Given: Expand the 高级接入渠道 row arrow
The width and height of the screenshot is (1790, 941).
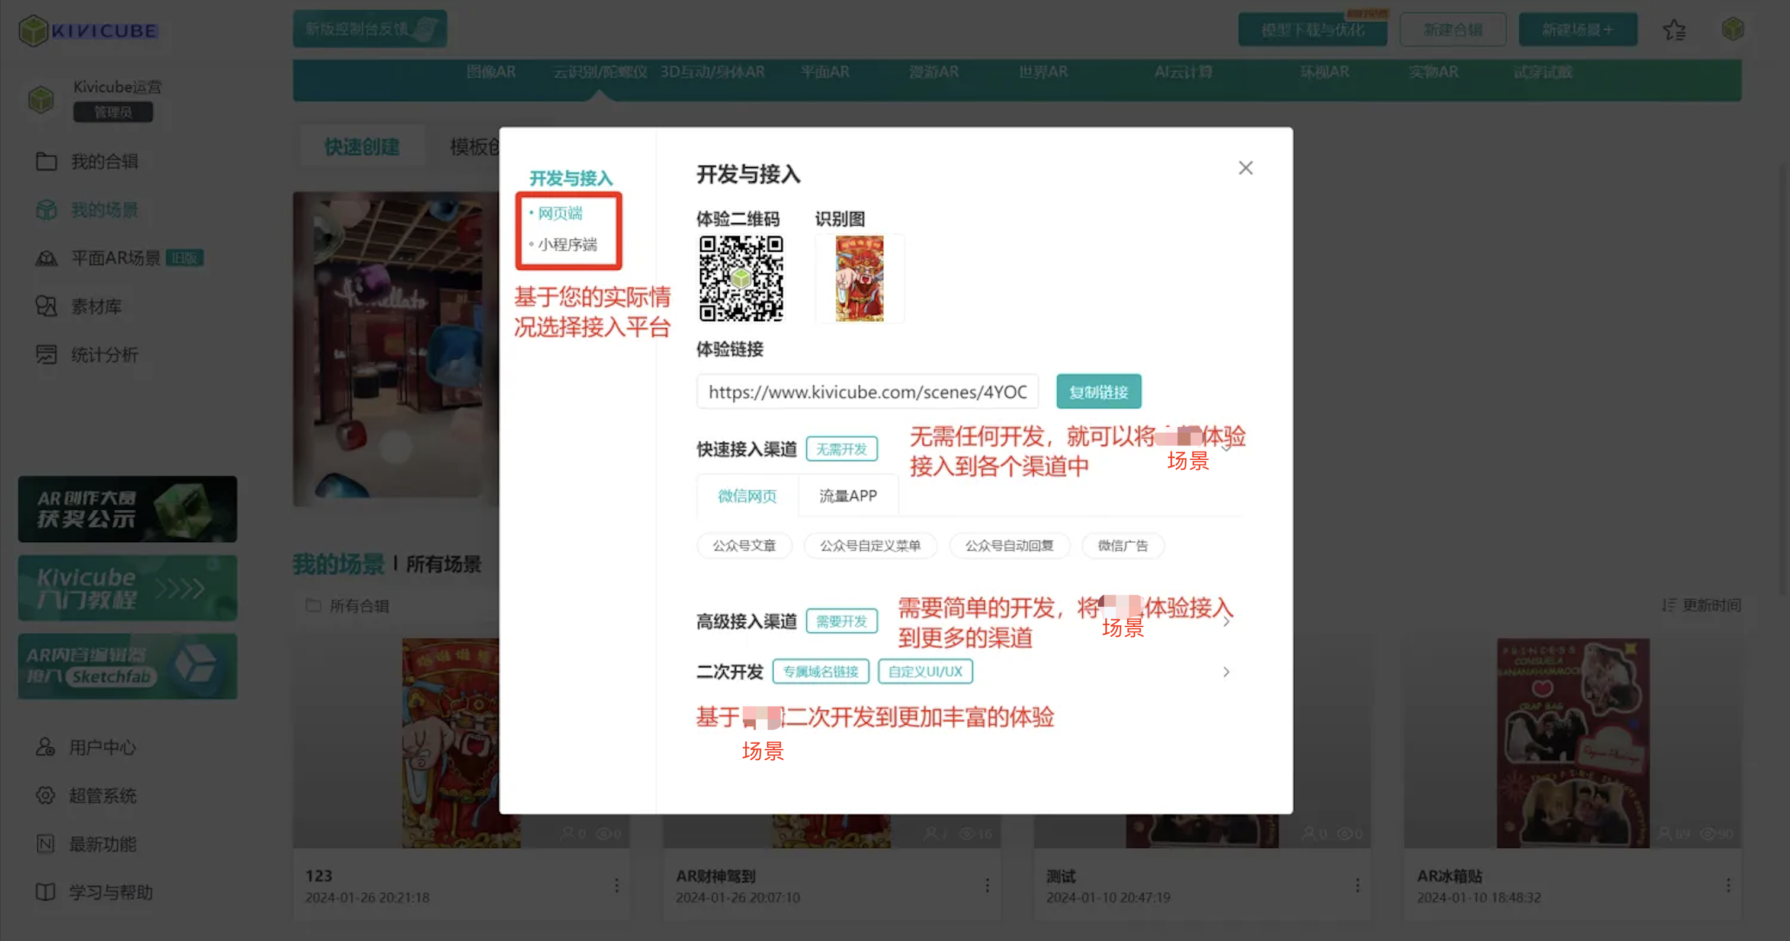Looking at the screenshot, I should click(x=1227, y=622).
